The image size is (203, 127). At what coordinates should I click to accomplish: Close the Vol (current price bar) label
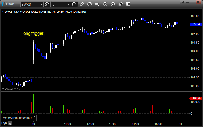(x=34, y=117)
